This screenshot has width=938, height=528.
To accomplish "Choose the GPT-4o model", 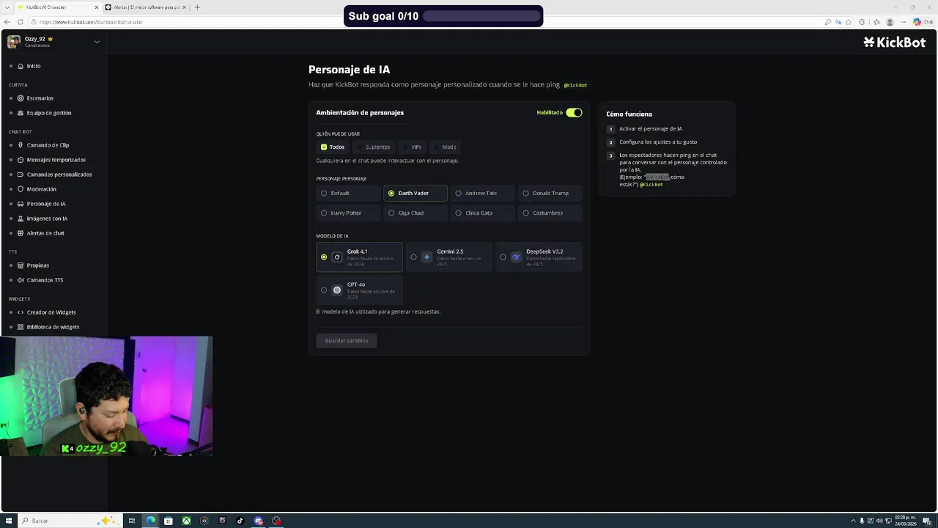I will pyautogui.click(x=359, y=290).
